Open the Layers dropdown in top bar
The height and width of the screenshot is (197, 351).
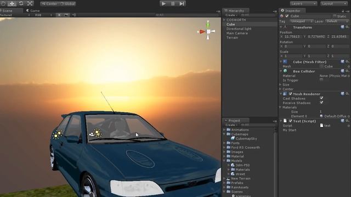[x=303, y=4]
